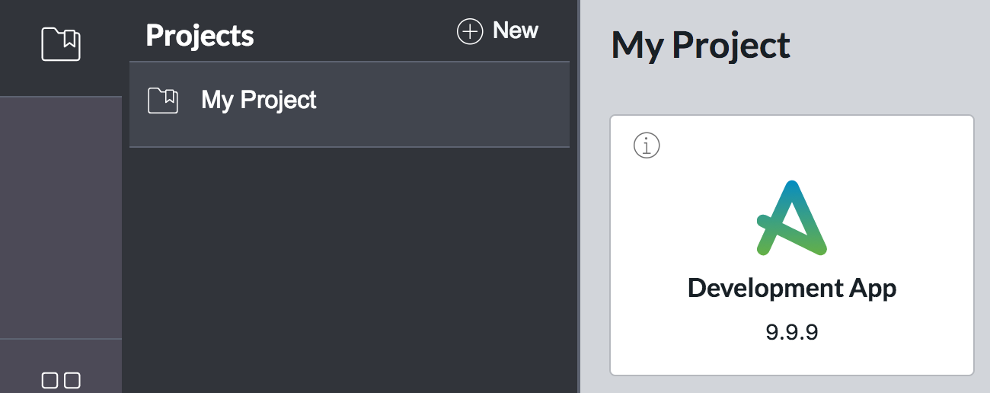The width and height of the screenshot is (990, 393).
Task: Click the 9.9.9 version number
Action: coord(791,332)
